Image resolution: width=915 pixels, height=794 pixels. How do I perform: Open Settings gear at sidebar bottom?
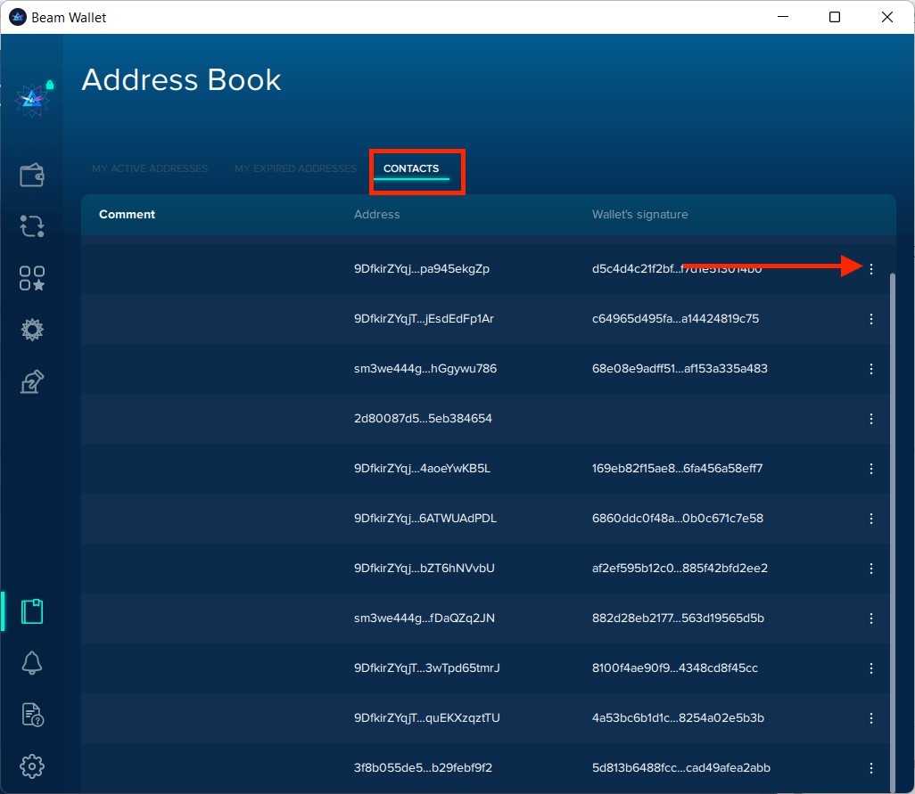32,766
